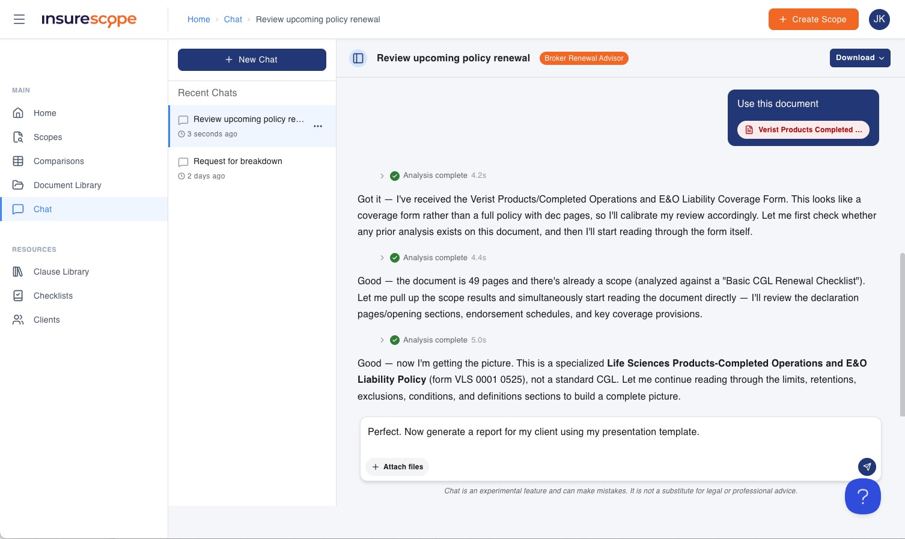Switch to the Request for breakdown chat
The height and width of the screenshot is (539, 905).
[x=237, y=161]
